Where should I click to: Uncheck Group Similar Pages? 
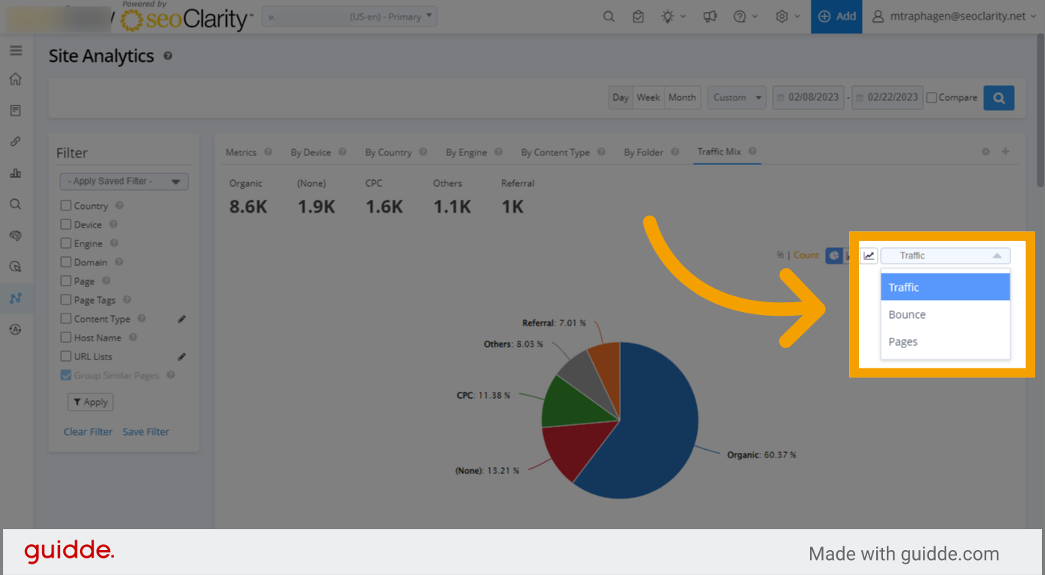tap(66, 375)
